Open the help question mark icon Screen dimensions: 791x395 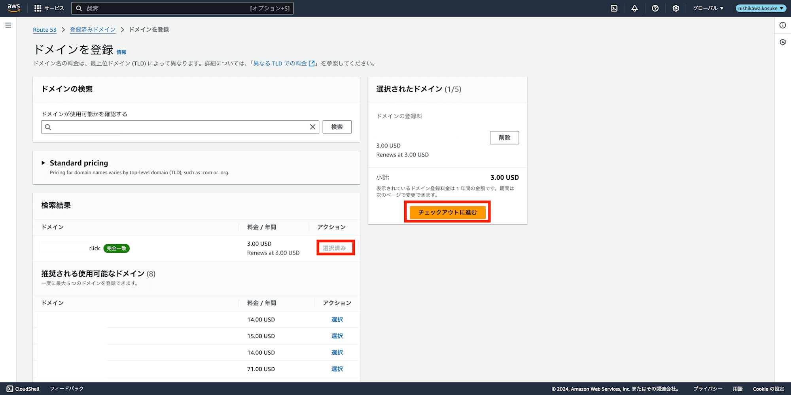pos(655,8)
